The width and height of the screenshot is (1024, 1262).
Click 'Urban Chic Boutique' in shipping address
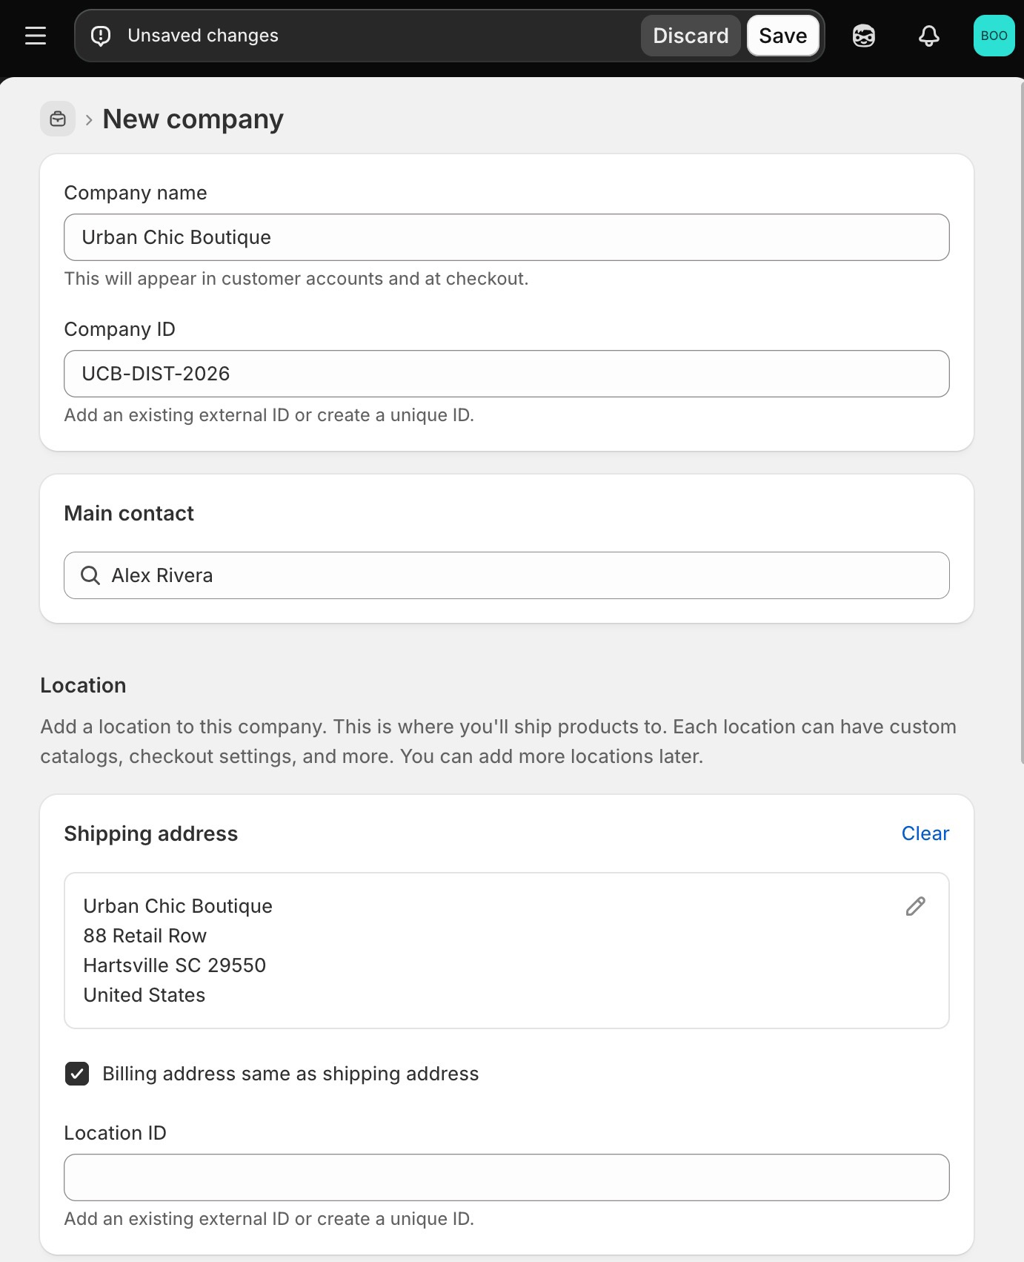[x=178, y=906]
